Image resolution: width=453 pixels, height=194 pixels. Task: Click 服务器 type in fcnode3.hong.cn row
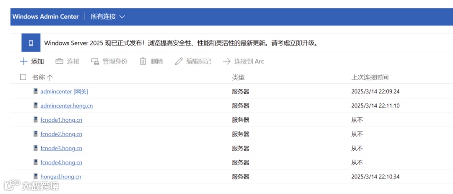pyautogui.click(x=241, y=148)
